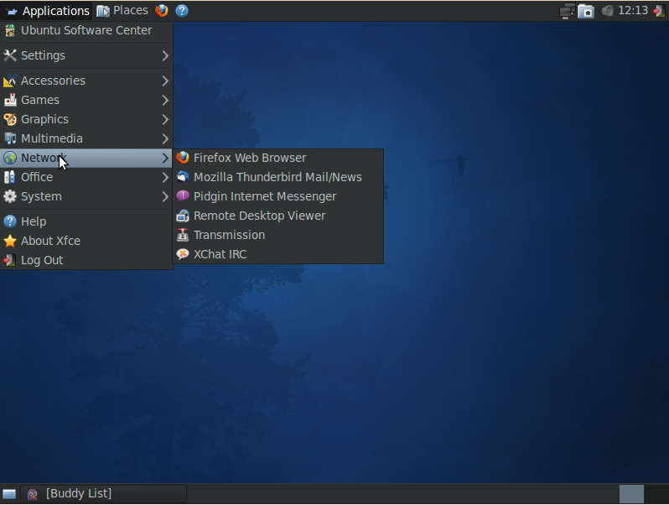The height and width of the screenshot is (505, 669).
Task: Expand the Settings submenu arrow
Action: click(165, 55)
